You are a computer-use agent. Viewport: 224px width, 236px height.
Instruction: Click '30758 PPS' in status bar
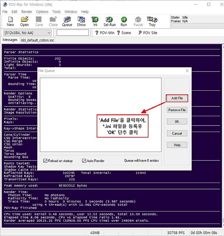[x=176, y=233]
